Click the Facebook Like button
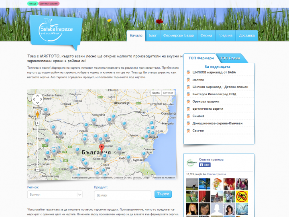This screenshot has width=289, height=217. point(205,165)
